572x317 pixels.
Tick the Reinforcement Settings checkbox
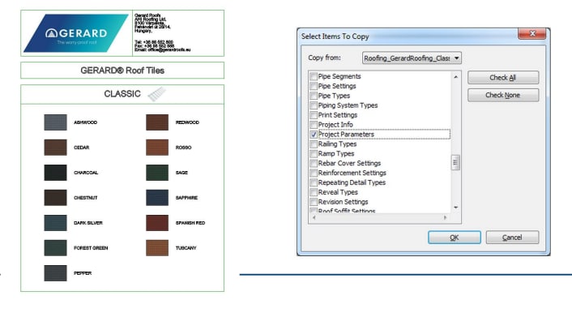pyautogui.click(x=314, y=173)
